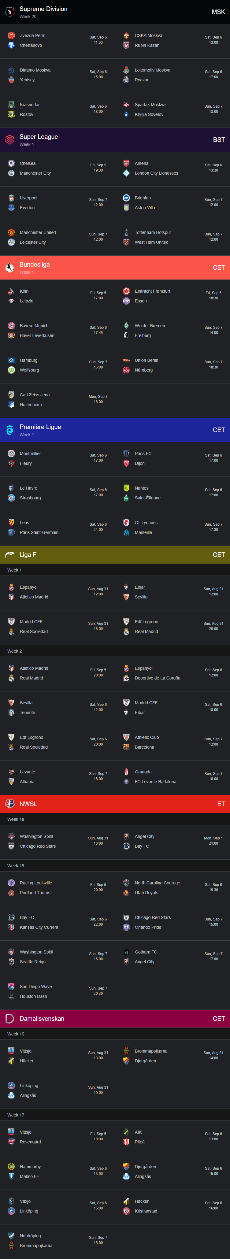Click the Bundesliga league logo
This screenshot has height=1259, width=230.
point(10,268)
